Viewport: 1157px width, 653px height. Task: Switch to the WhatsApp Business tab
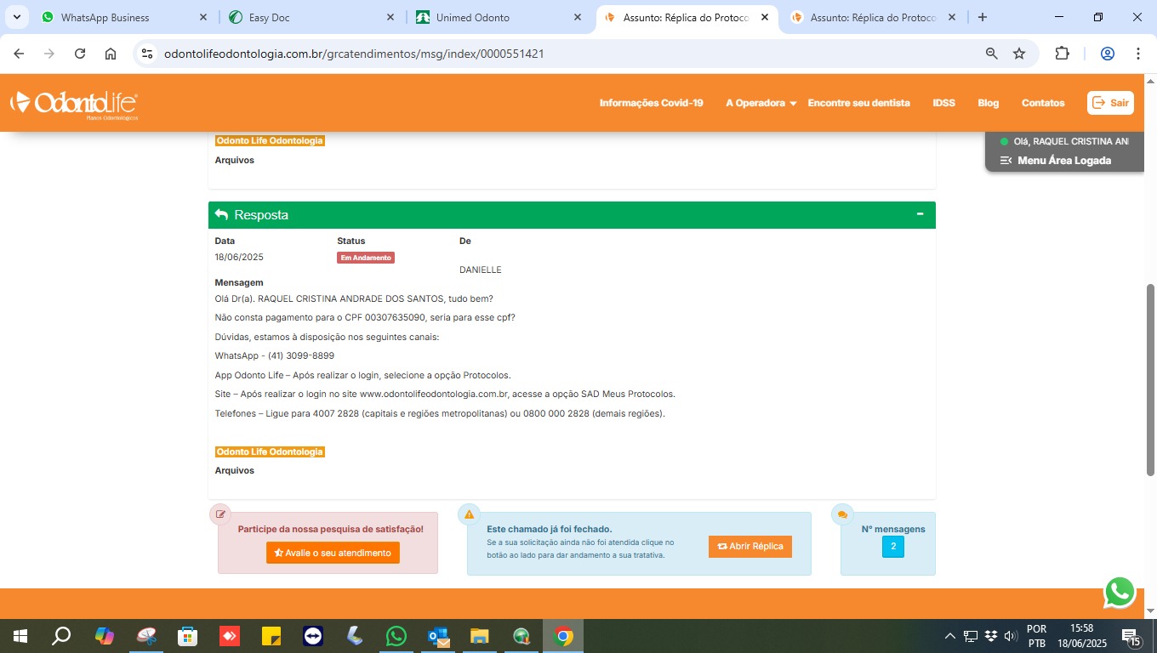click(125, 17)
